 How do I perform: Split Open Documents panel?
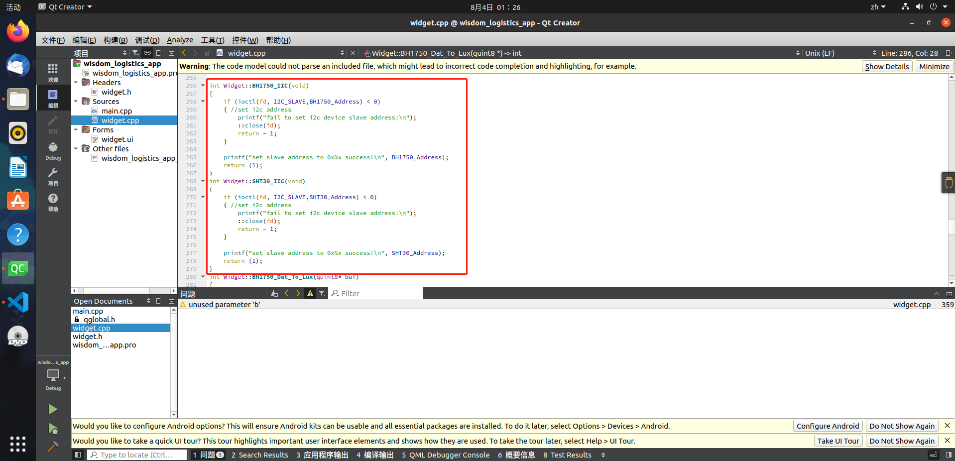tap(159, 301)
